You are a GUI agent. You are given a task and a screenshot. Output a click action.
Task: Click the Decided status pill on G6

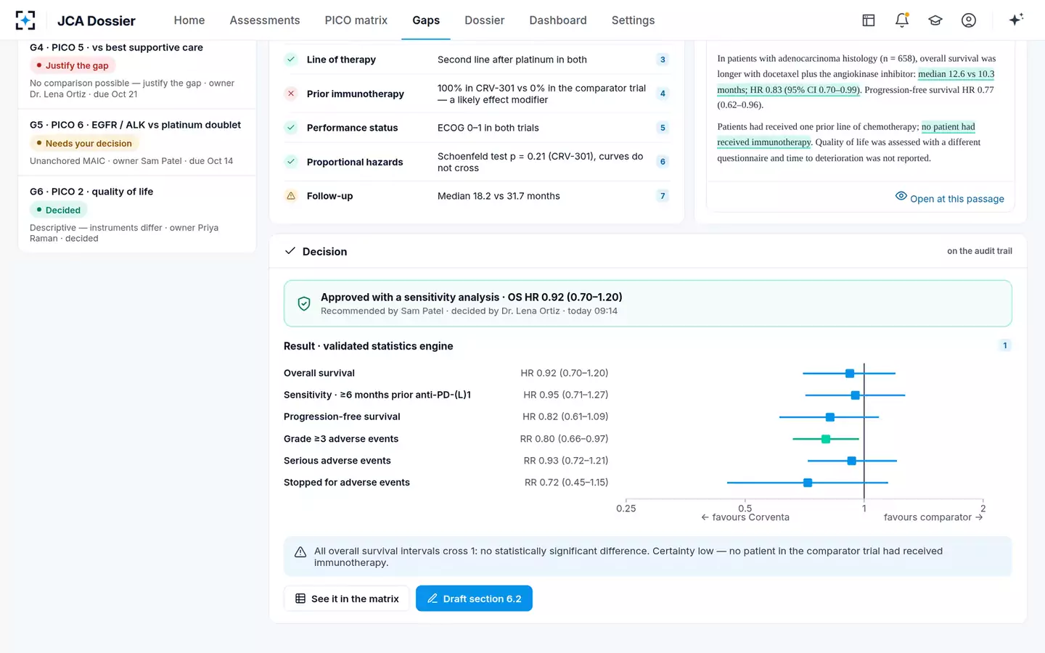[58, 210]
